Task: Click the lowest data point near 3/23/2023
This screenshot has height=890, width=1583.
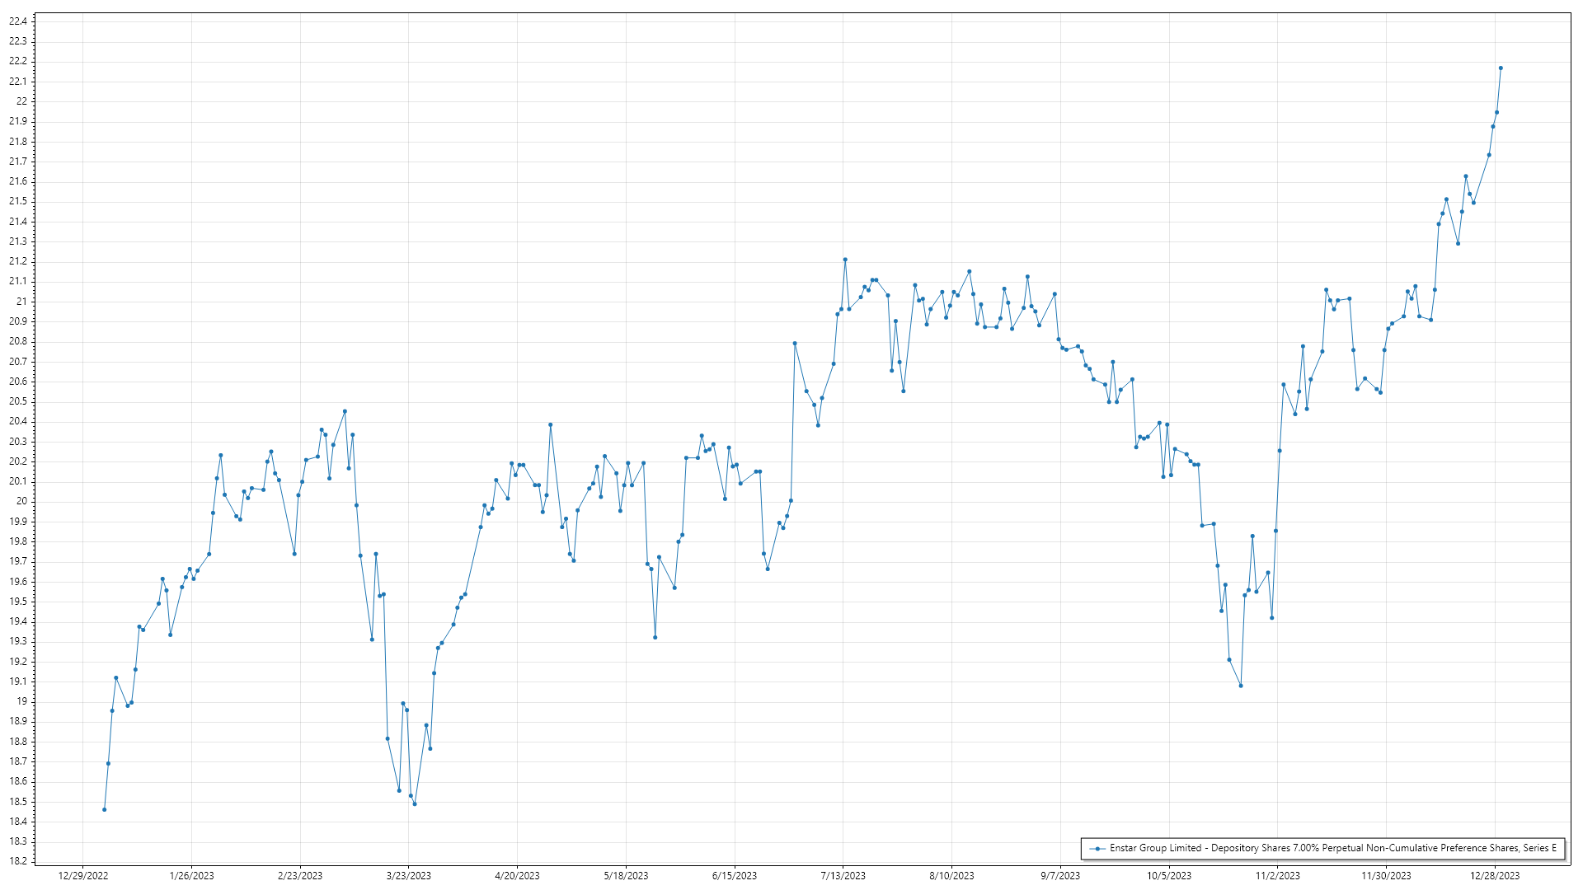Action: pyautogui.click(x=415, y=803)
